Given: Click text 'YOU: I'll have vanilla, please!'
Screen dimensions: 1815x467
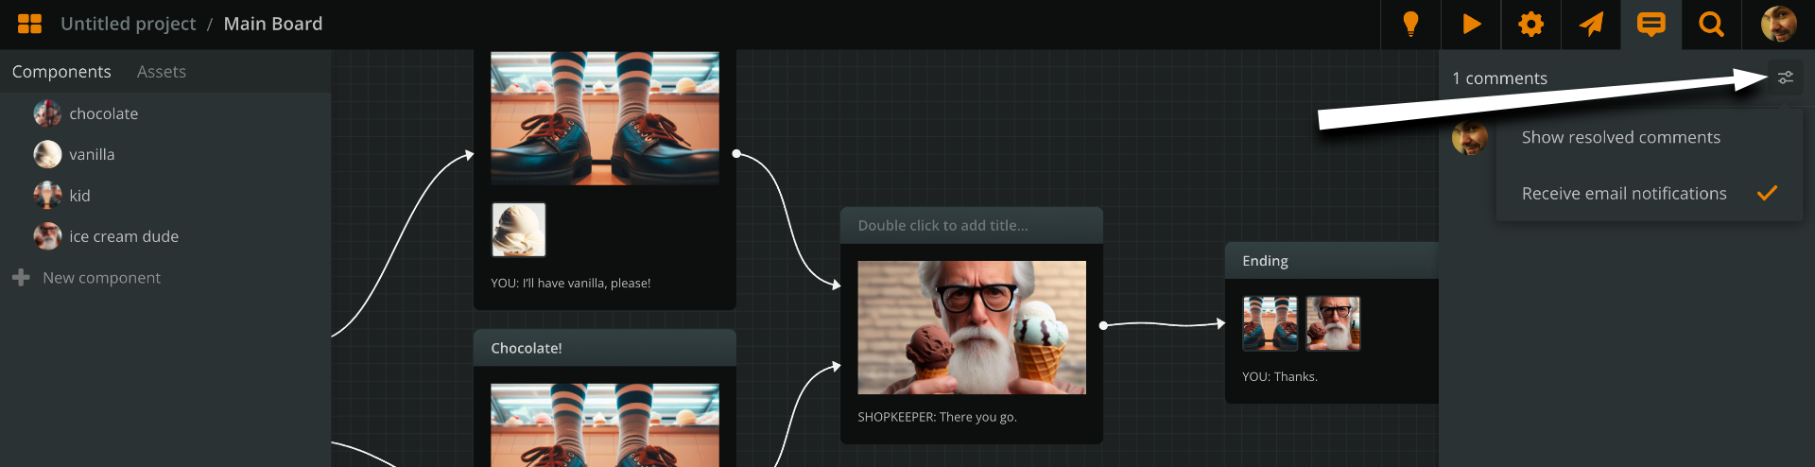Looking at the screenshot, I should 571,284.
